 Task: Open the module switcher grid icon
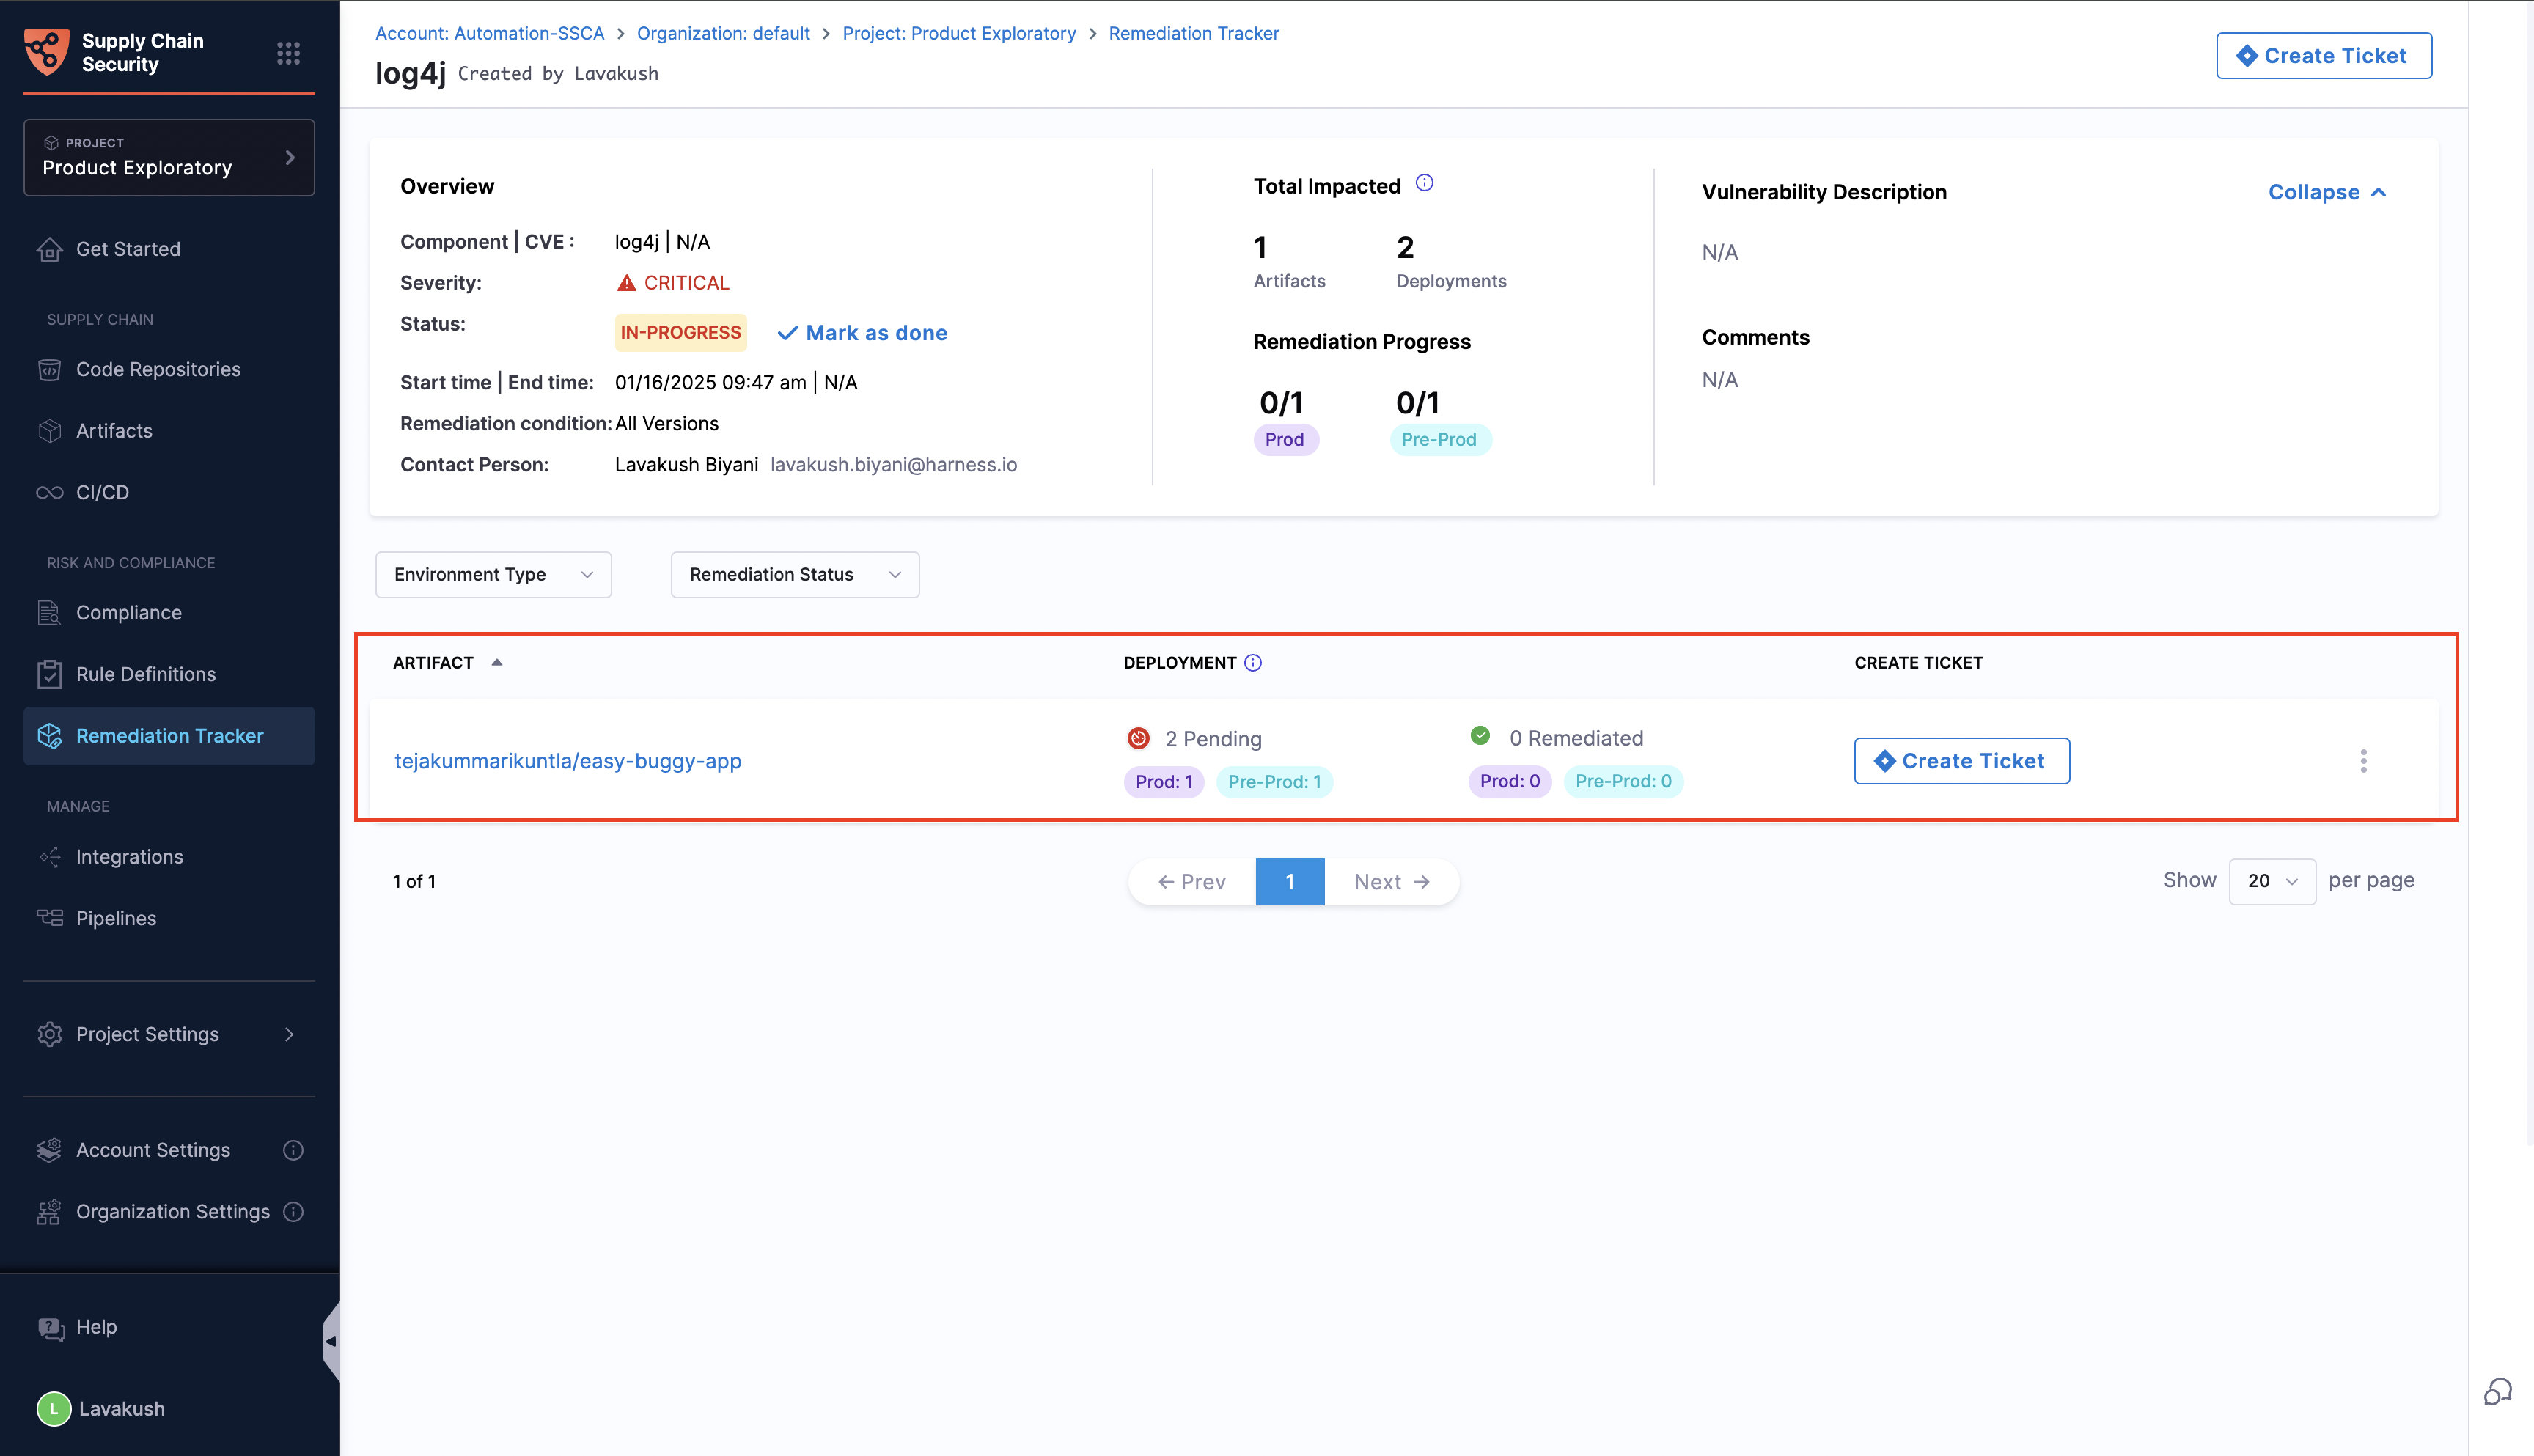(288, 53)
